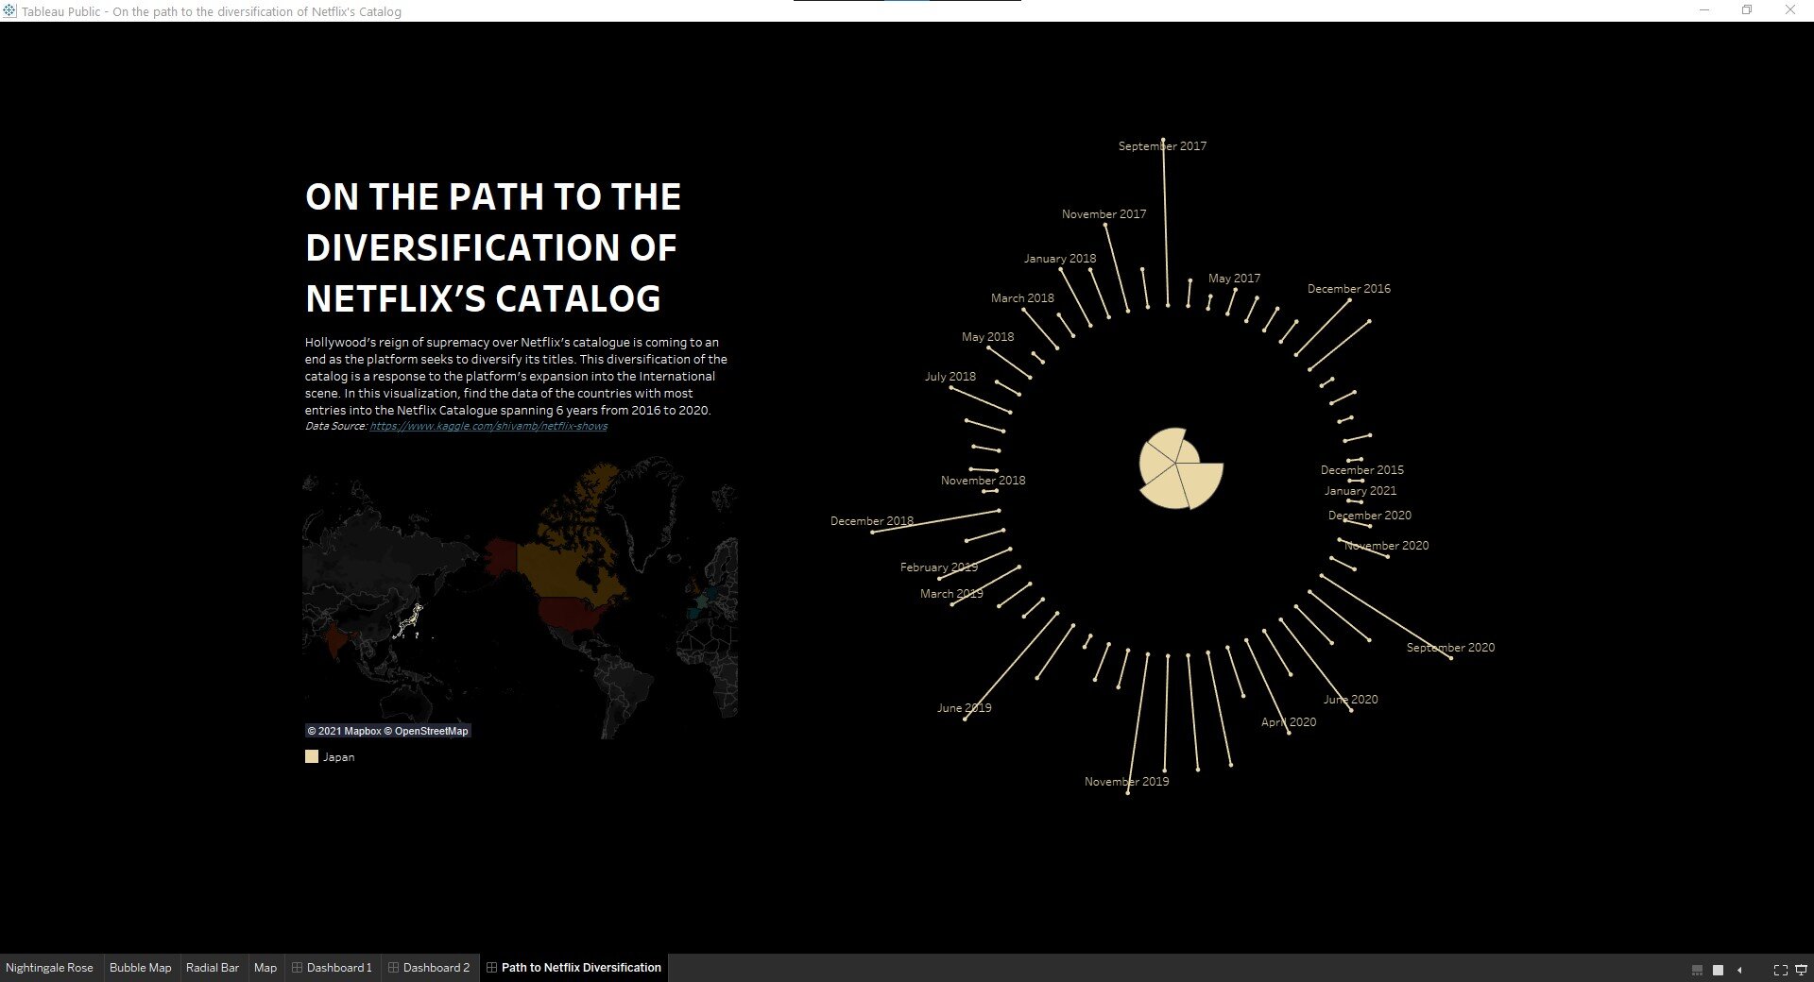
Task: Show tabs view icon in status bar
Action: (1718, 970)
